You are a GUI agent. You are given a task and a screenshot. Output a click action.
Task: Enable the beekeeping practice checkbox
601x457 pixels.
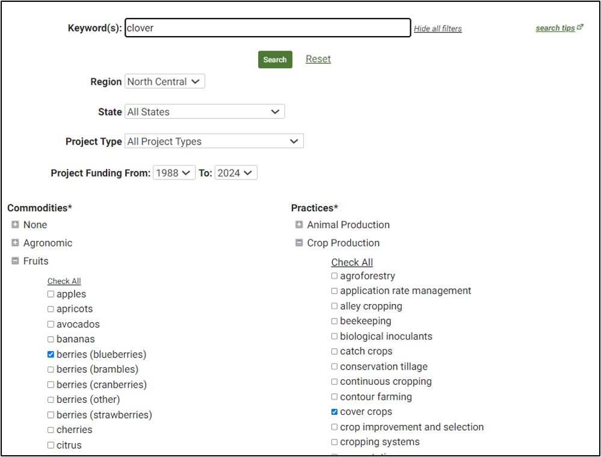click(x=334, y=322)
